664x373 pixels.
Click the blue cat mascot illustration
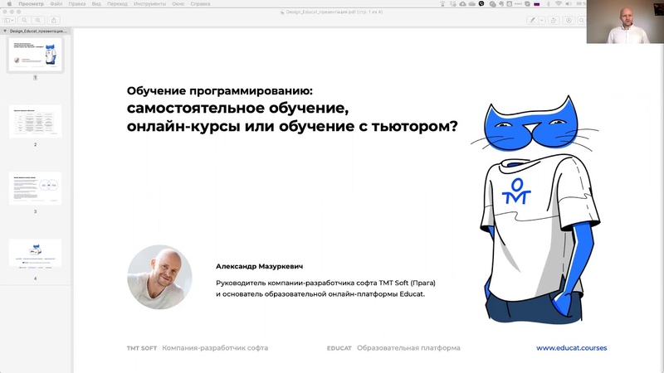coord(535,210)
